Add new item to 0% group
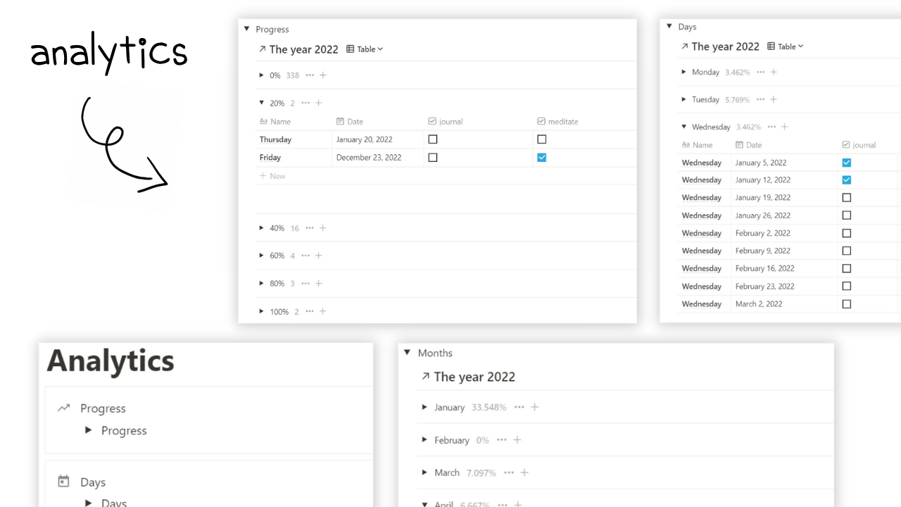Viewport: 901px width, 507px height. pyautogui.click(x=323, y=75)
